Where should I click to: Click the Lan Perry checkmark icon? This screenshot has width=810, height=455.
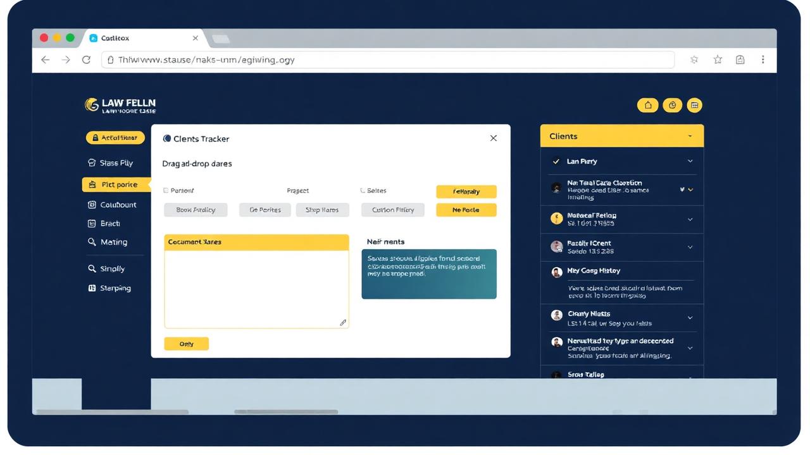(x=556, y=161)
